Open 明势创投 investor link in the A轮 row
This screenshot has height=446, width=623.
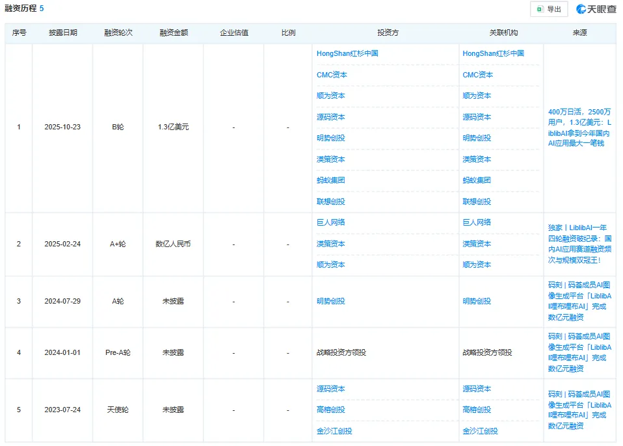click(330, 302)
